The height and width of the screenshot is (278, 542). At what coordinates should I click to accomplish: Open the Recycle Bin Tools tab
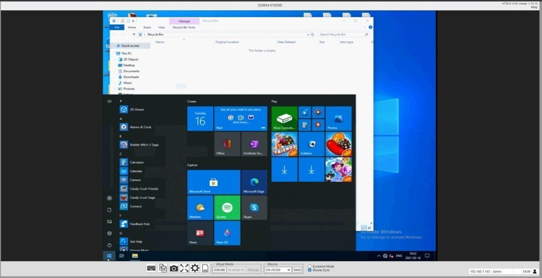point(184,27)
